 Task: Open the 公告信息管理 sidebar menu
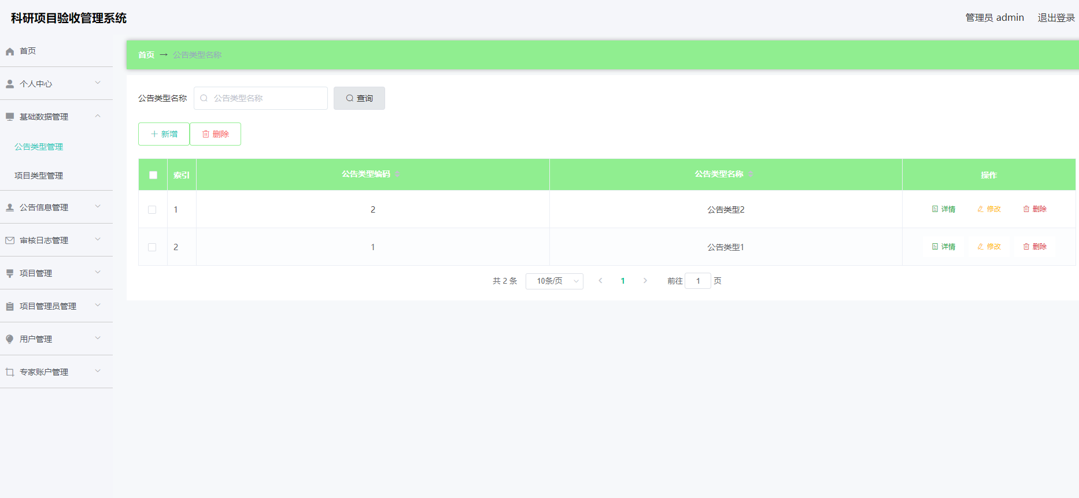coord(56,207)
